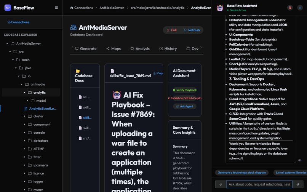Switch to the Generate tab

pos(86,49)
